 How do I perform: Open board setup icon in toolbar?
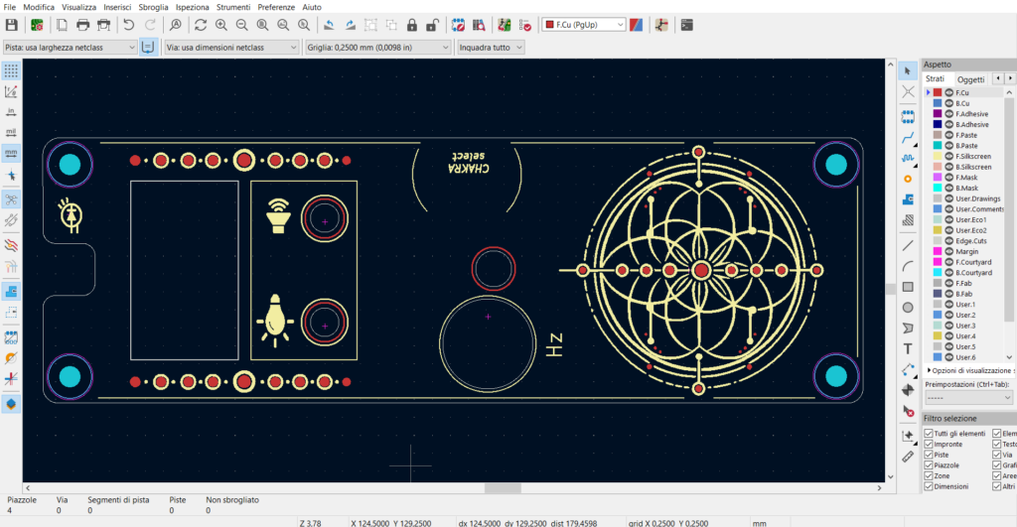point(37,25)
